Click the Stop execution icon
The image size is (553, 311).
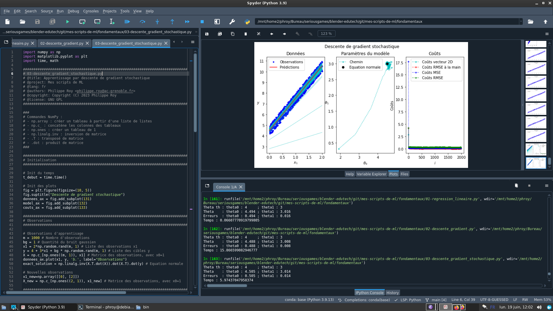[202, 22]
